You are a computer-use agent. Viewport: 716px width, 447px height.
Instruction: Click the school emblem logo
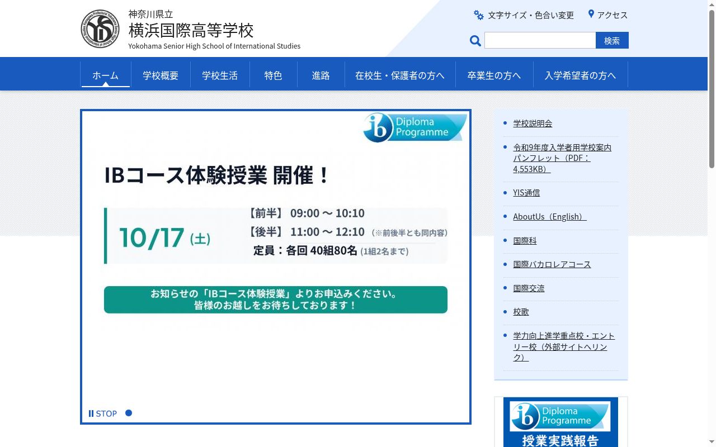tap(100, 28)
